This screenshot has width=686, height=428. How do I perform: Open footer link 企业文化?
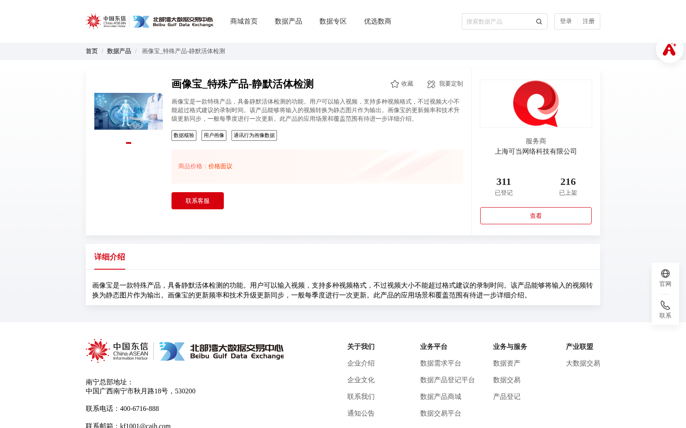point(361,380)
